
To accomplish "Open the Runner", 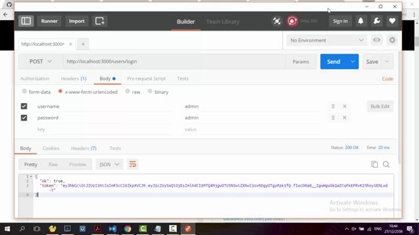I will point(49,21).
